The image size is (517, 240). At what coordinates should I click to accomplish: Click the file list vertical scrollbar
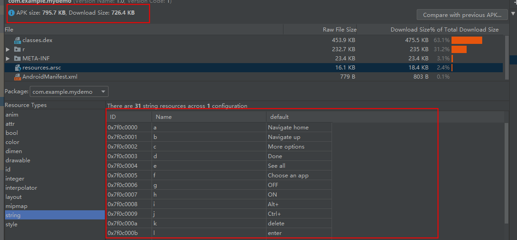pos(507,58)
